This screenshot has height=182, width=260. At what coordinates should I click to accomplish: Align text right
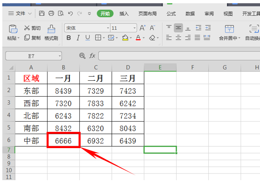[x=188, y=38]
